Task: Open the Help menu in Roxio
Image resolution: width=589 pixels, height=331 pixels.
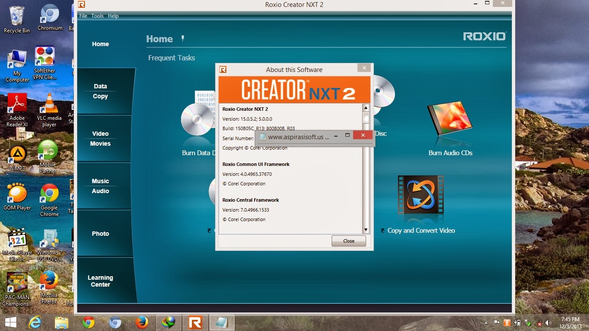Action: (x=113, y=16)
